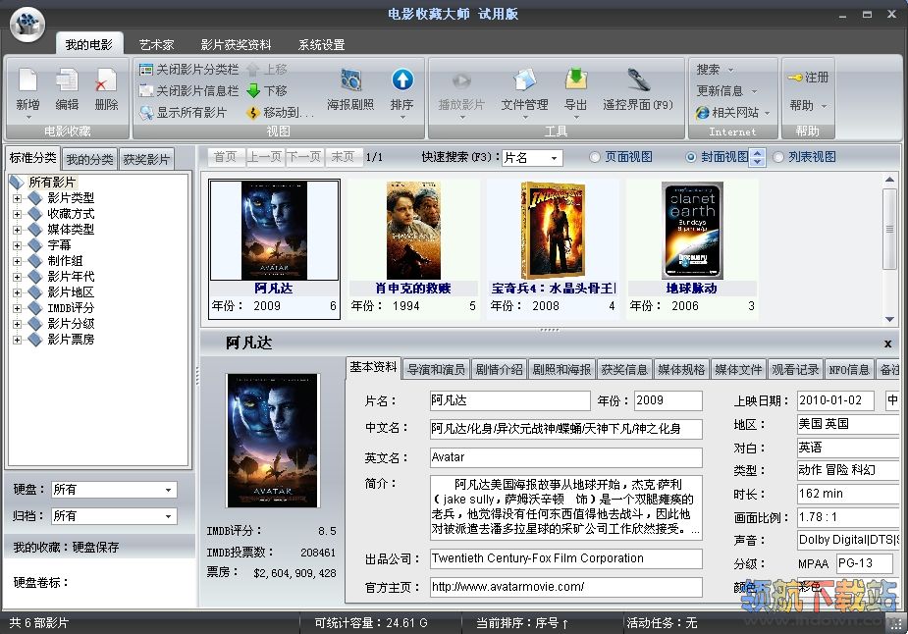908x634 pixels.
Task: Switch to the 系统设置 ribbon tab
Action: [x=321, y=44]
